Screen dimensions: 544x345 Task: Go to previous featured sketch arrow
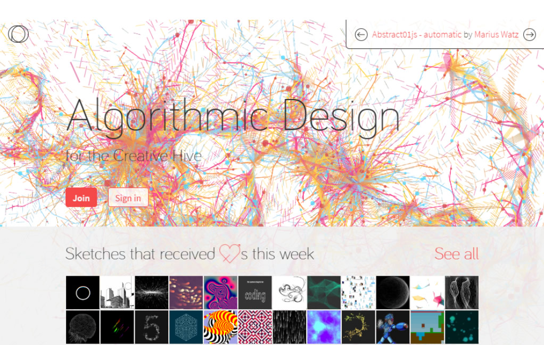click(x=361, y=35)
